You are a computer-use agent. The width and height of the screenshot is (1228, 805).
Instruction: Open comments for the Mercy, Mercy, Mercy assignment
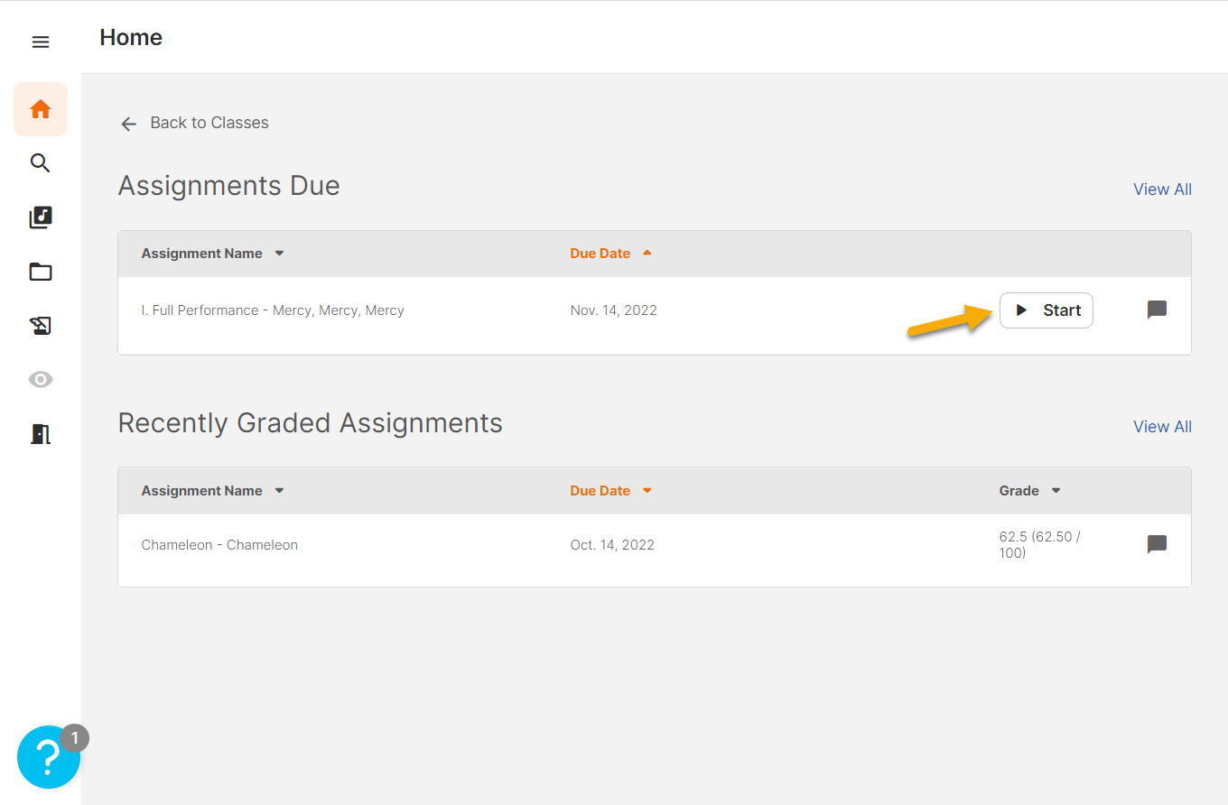coord(1157,310)
